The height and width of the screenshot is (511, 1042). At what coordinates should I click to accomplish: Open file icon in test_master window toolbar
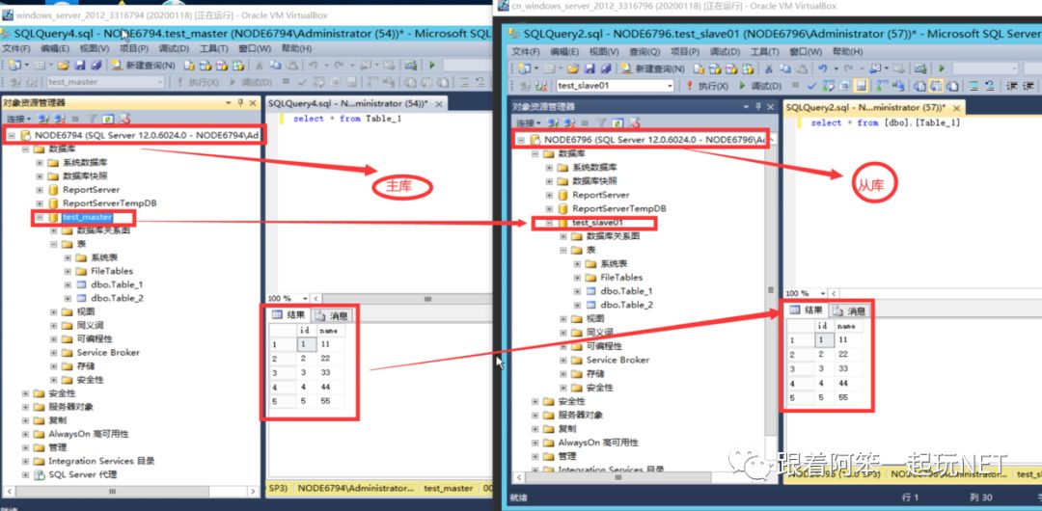tap(64, 66)
